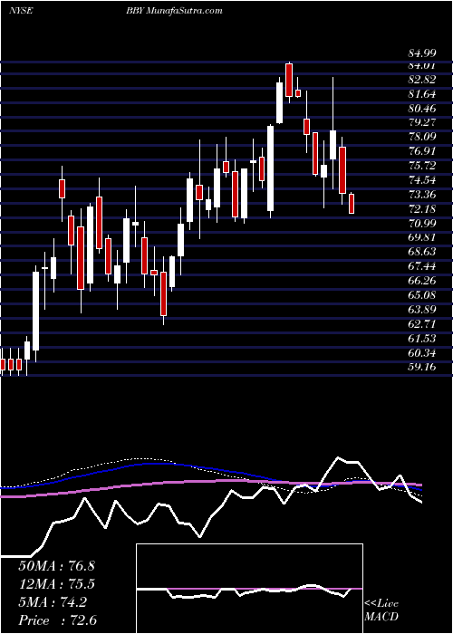
Task: Click the 84.99 price axis label
Action: pyautogui.click(x=421, y=53)
